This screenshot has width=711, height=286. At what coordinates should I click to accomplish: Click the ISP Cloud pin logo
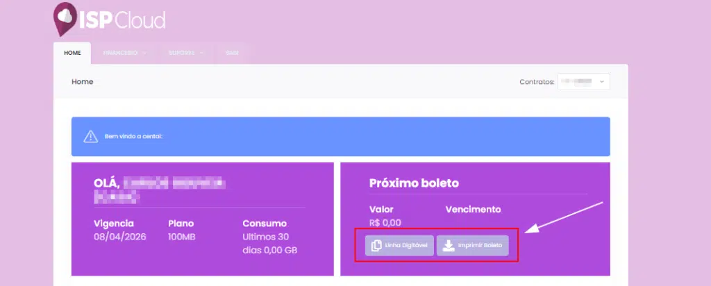65,19
